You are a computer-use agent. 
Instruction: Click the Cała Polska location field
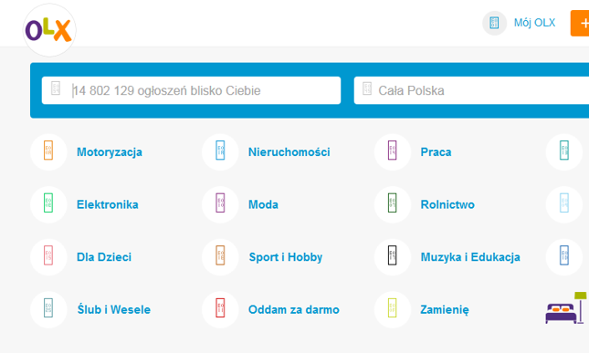pos(471,90)
